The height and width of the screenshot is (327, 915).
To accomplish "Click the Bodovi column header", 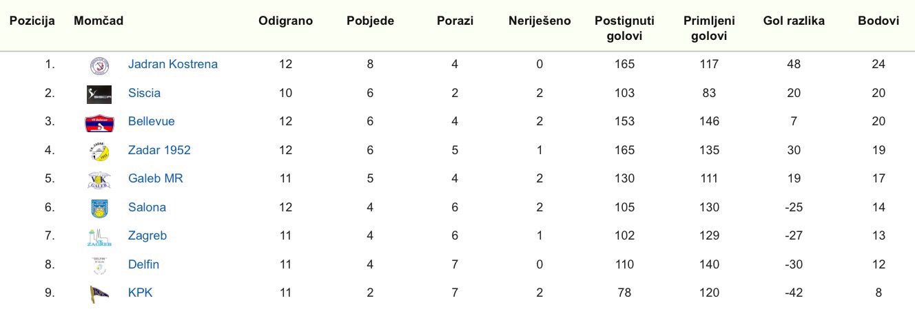I will pos(878,21).
